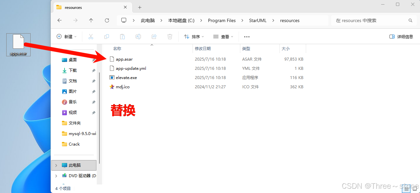Click the Rename icon in toolbar
The image size is (420, 193).
pyautogui.click(x=138, y=37)
